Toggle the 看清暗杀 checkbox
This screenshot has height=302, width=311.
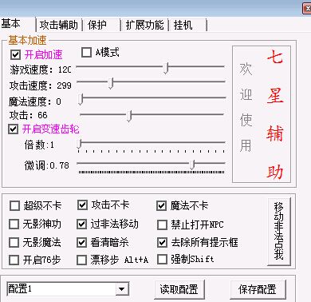click(81, 242)
